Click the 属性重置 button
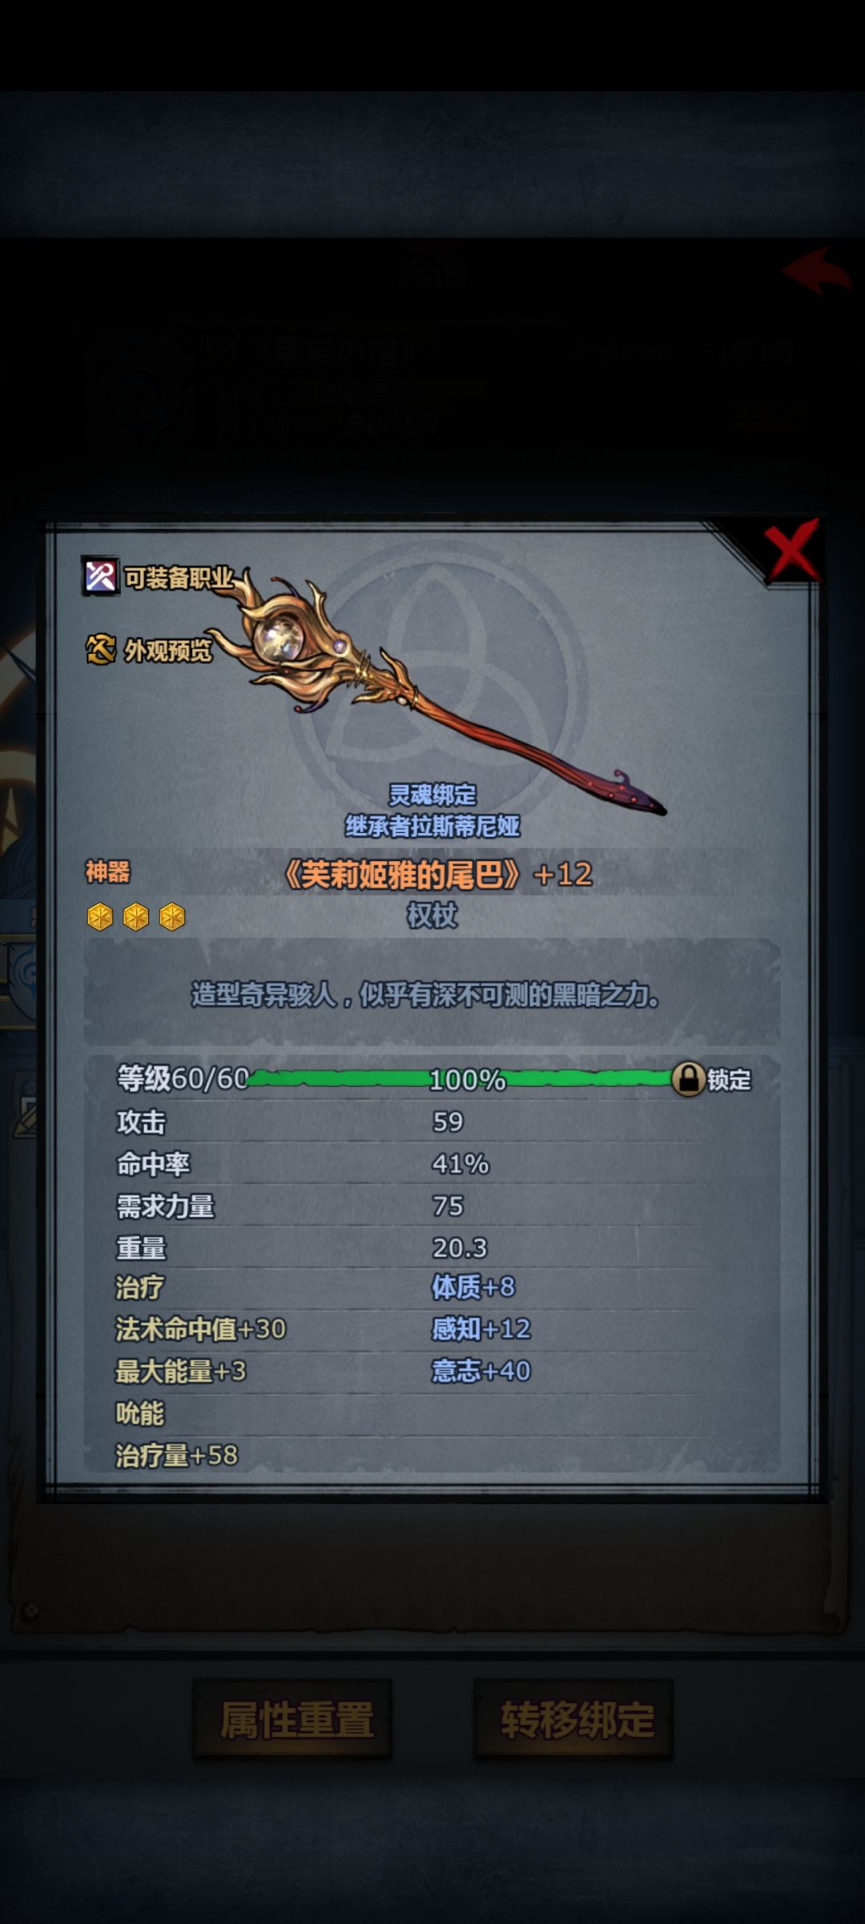Image resolution: width=865 pixels, height=1924 pixels. (x=292, y=1720)
